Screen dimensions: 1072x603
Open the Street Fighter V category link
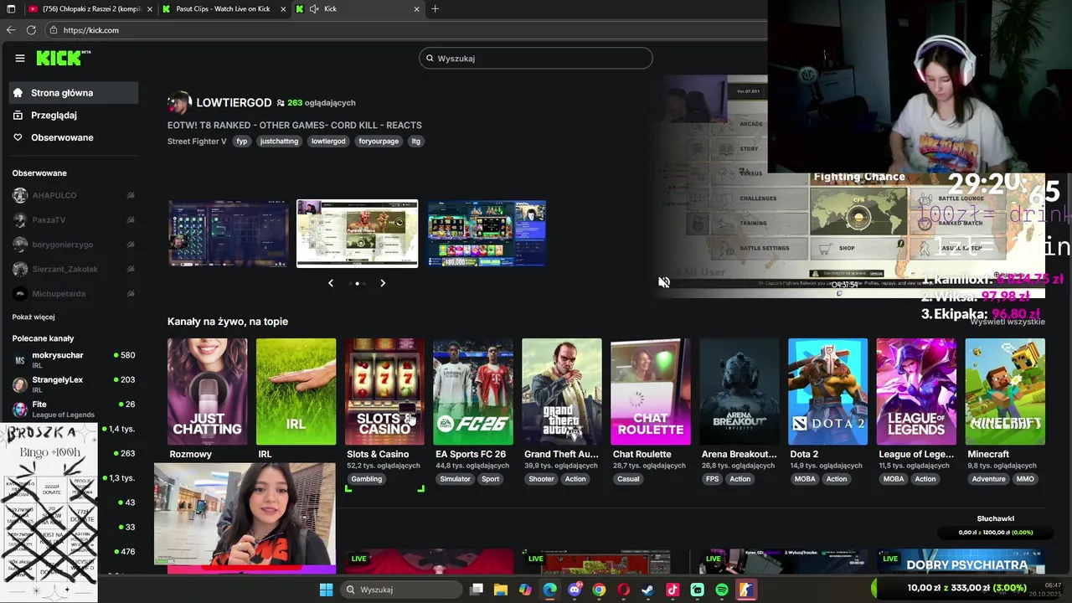(x=197, y=142)
